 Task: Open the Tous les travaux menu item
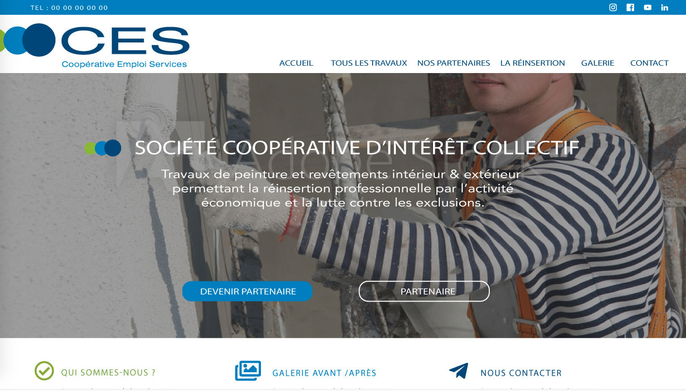pos(369,63)
